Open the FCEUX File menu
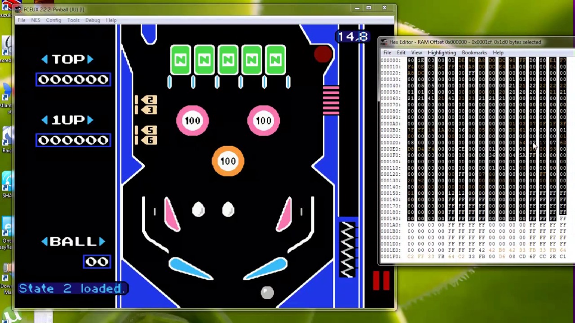575x323 pixels. point(22,20)
